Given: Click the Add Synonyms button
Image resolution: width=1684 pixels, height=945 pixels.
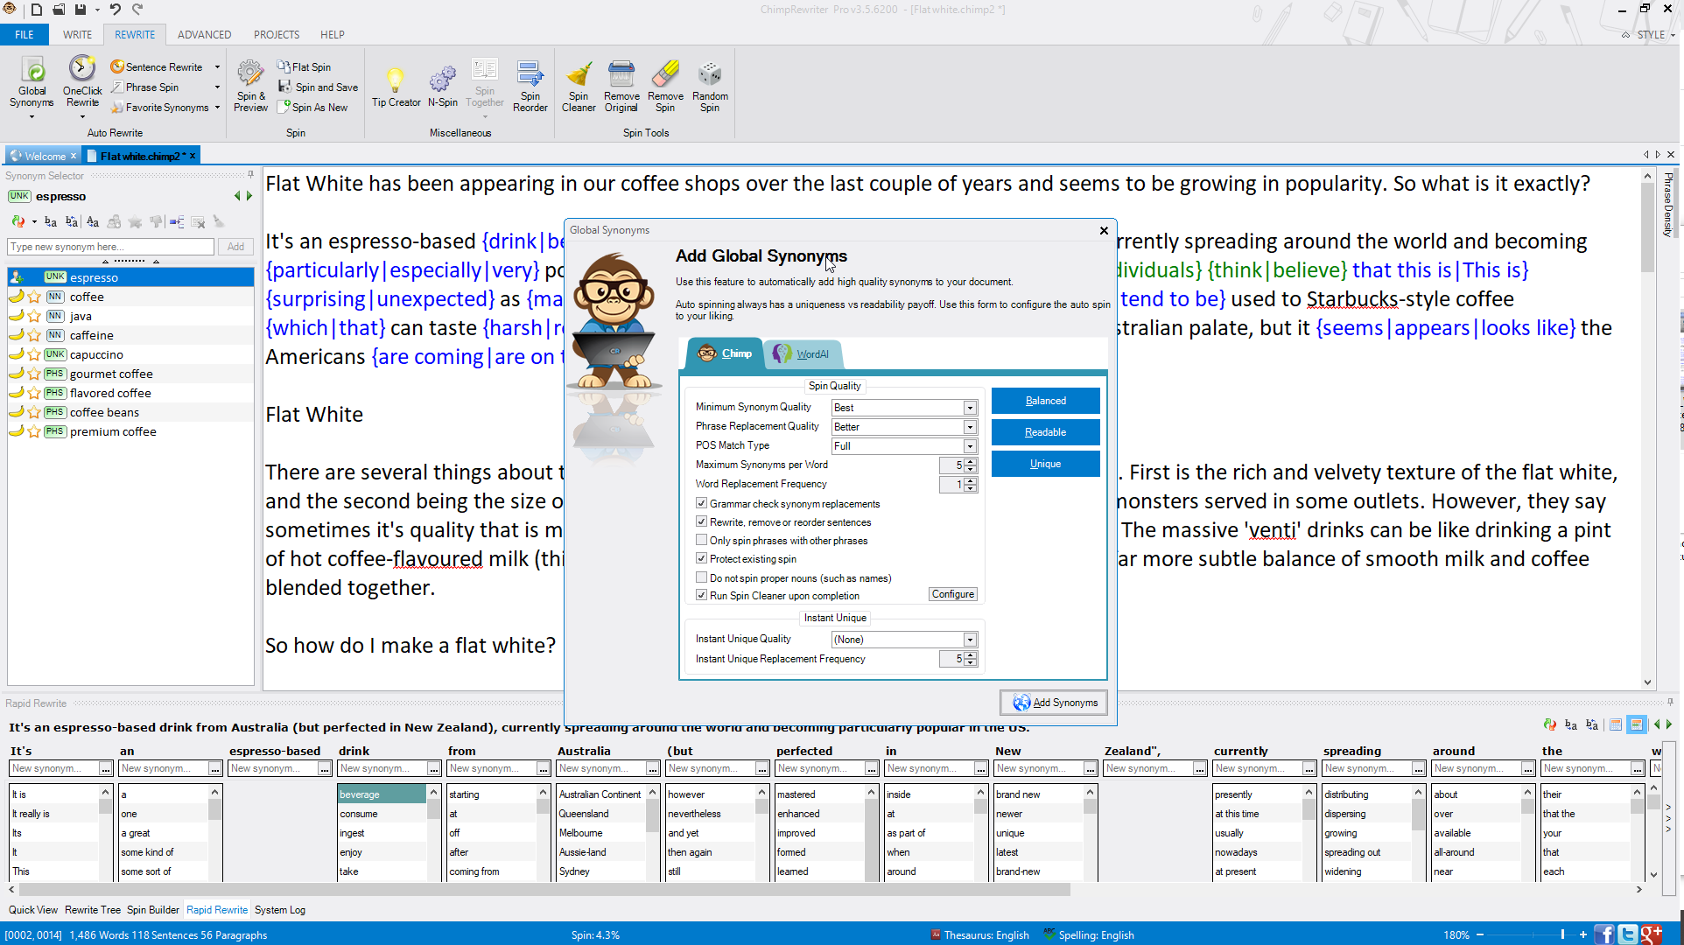Looking at the screenshot, I should point(1055,703).
